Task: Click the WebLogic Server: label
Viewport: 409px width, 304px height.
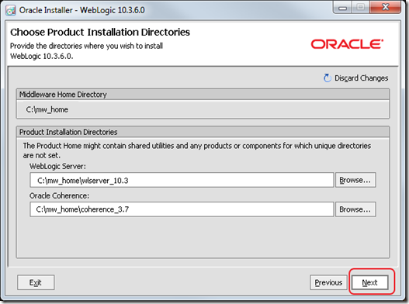Action: pos(57,166)
